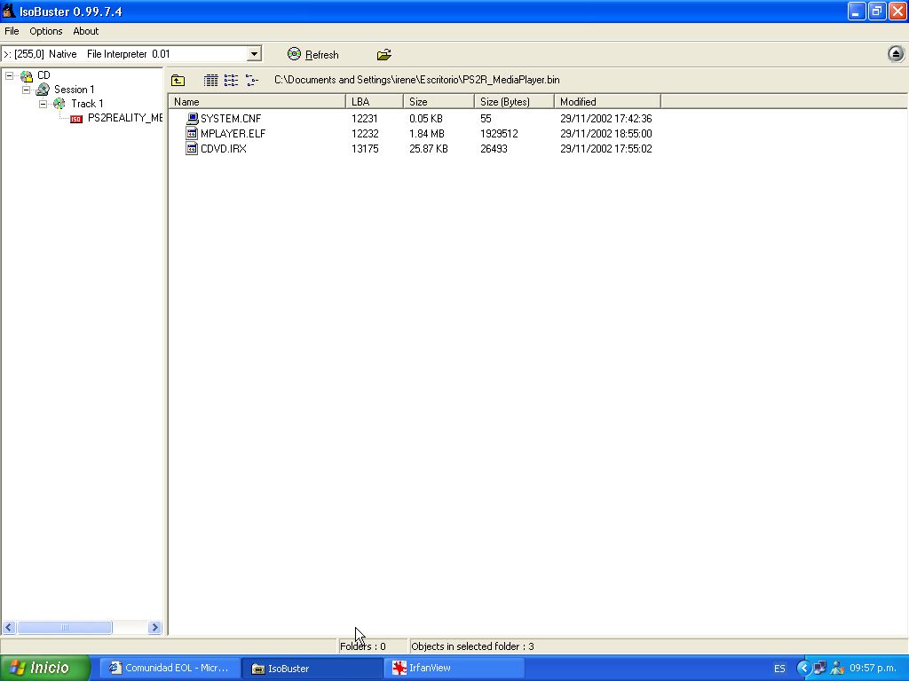This screenshot has height=681, width=909.
Task: Click size value 1.84 MB
Action: coord(427,134)
